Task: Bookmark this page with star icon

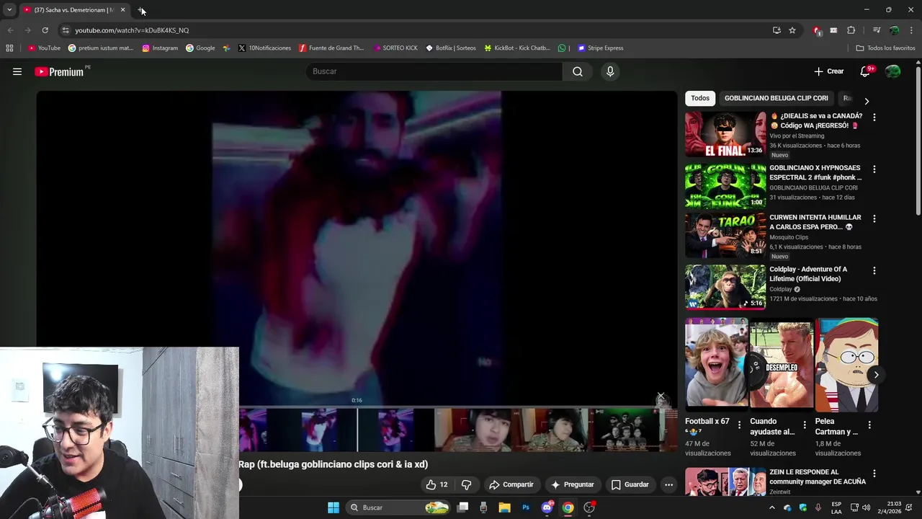Action: pos(792,30)
